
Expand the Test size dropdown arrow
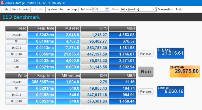pos(107,9)
